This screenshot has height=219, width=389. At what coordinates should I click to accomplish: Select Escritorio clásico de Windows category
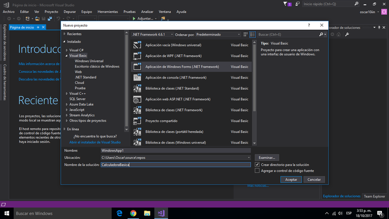point(97,66)
